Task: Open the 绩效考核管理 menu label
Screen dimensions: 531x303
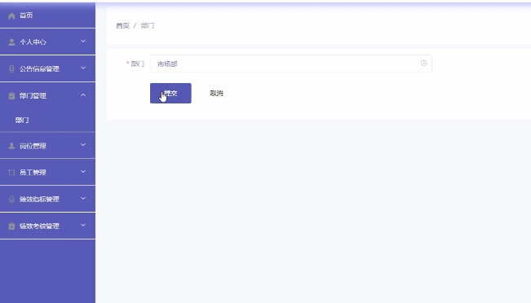Action: pos(39,226)
